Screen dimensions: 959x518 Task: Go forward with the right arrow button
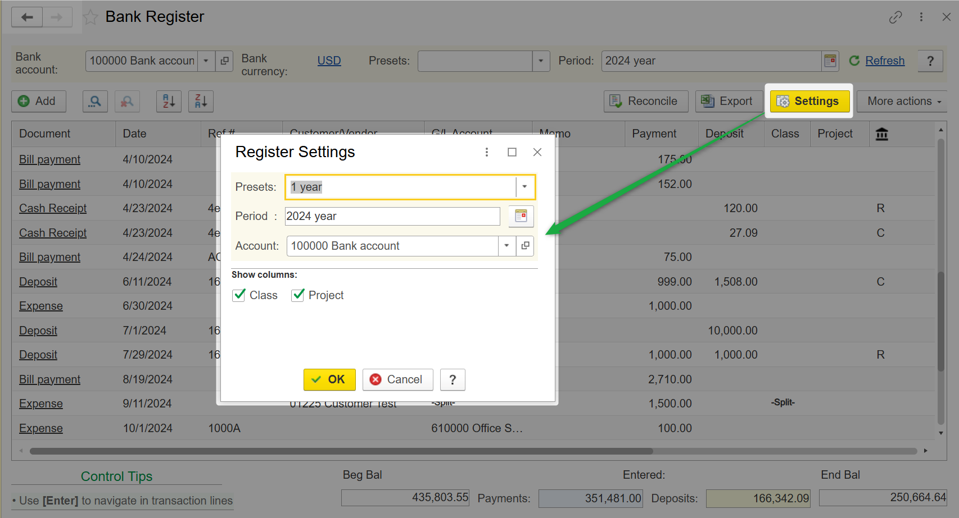click(x=57, y=17)
